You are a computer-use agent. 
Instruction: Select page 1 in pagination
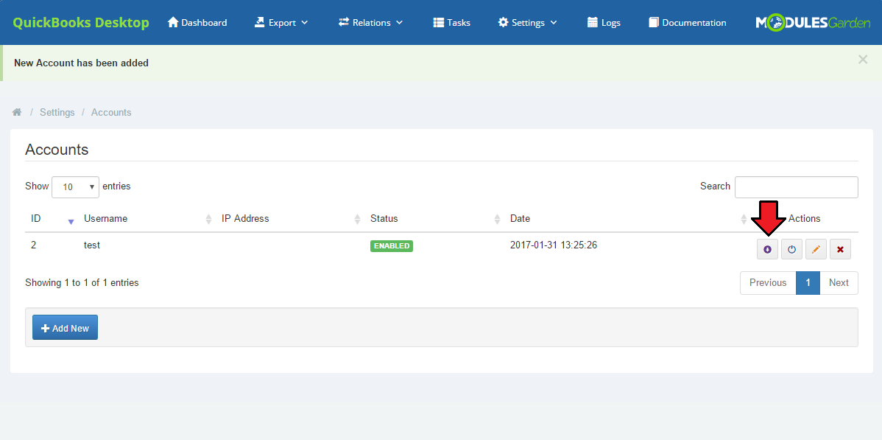coord(808,283)
